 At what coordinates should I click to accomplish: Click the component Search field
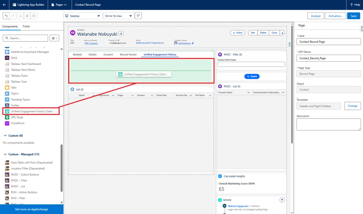(25, 38)
